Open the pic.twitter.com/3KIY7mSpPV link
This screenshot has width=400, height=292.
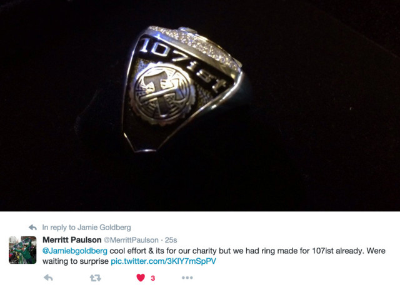click(163, 261)
